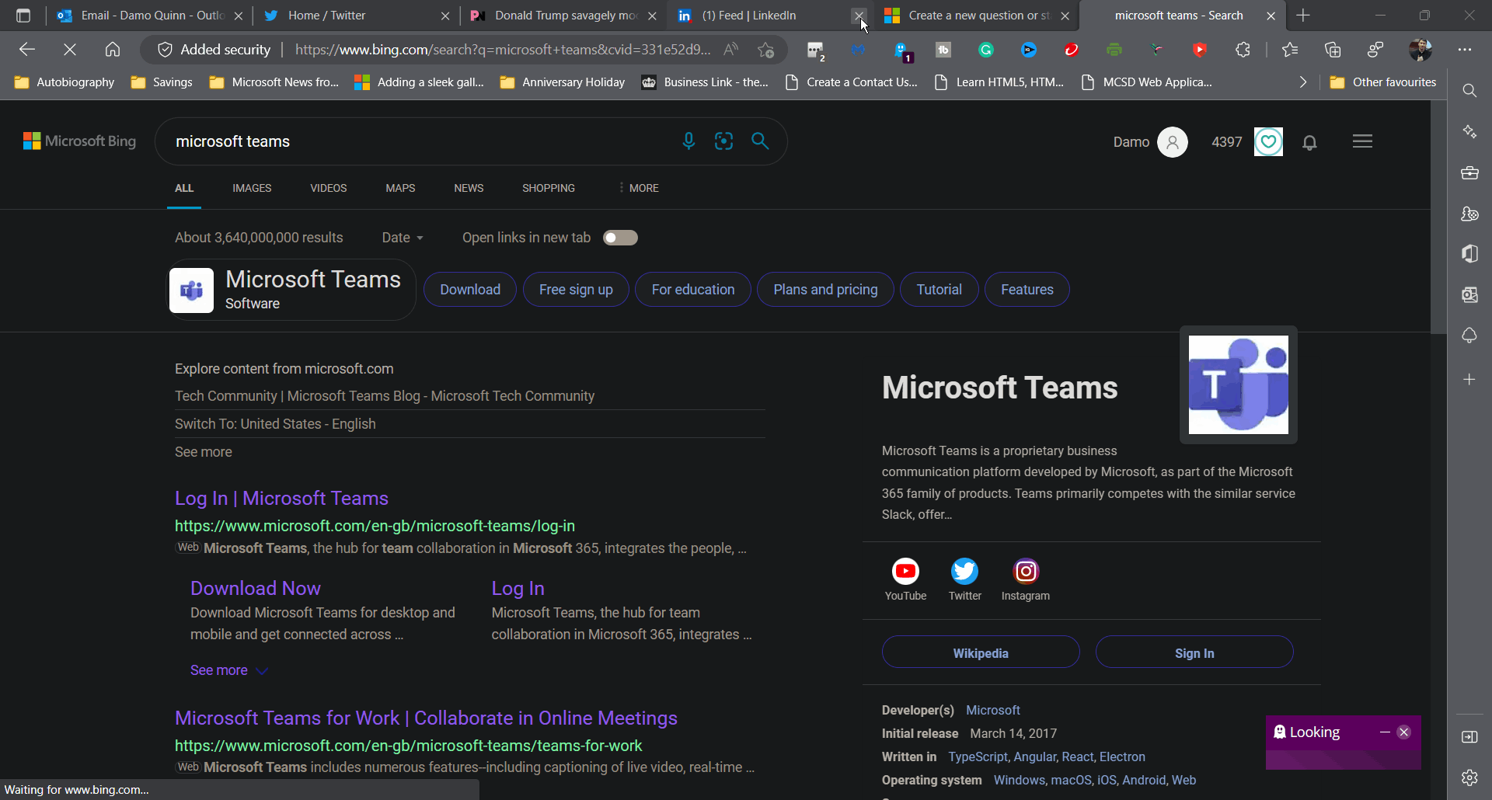This screenshot has height=800, width=1492.
Task: Minimize the Looking popup widget
Action: click(x=1385, y=732)
